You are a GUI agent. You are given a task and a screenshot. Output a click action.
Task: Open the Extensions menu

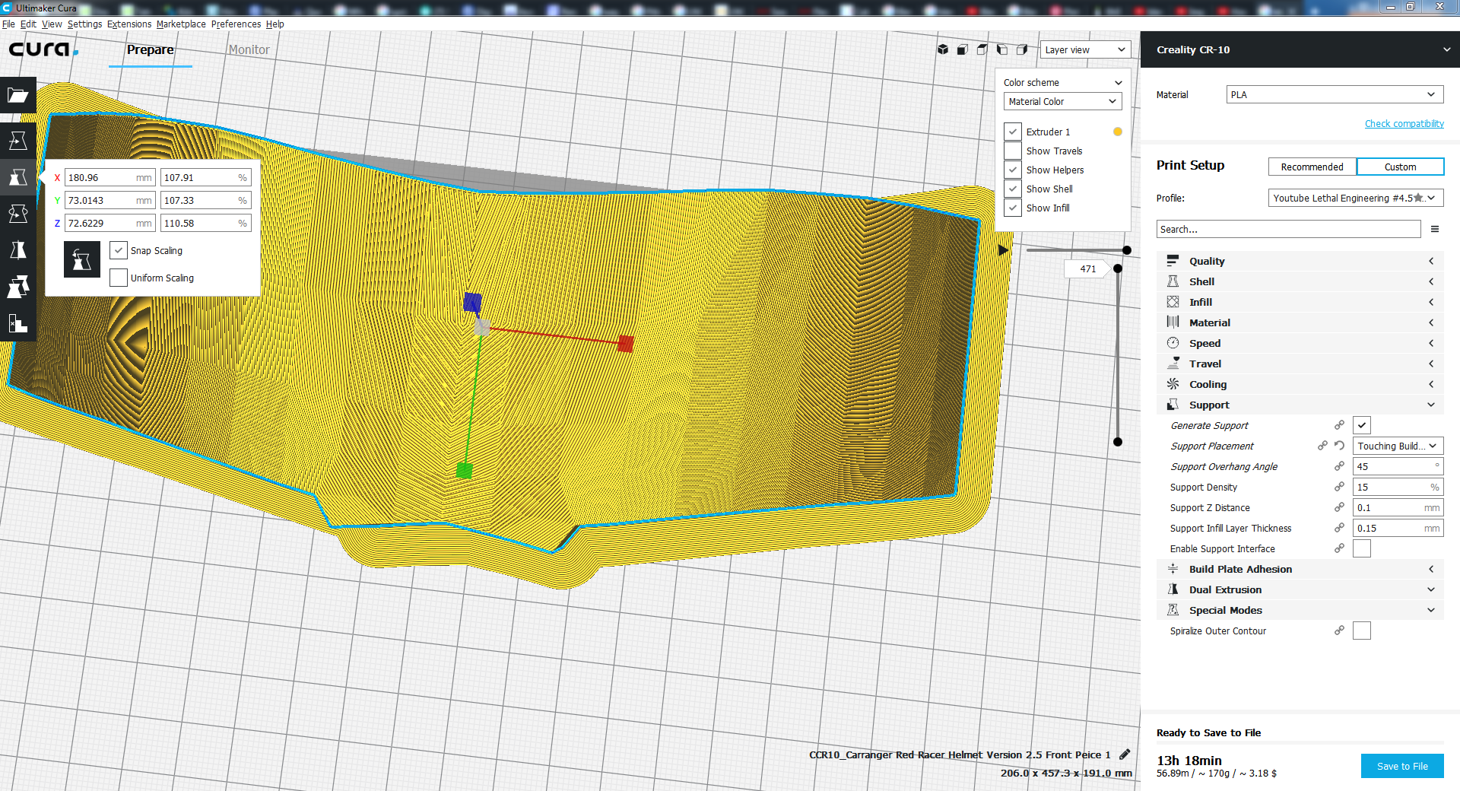[x=129, y=24]
